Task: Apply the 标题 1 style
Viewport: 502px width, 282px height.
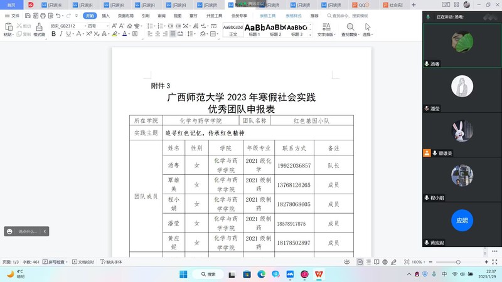Action: [255, 30]
